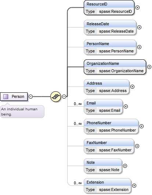Expand the FaxNumber plus icon
Viewport: 152px width, 195px height.
pyautogui.click(x=137, y=146)
